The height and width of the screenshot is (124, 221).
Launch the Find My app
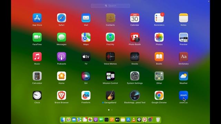110,37
